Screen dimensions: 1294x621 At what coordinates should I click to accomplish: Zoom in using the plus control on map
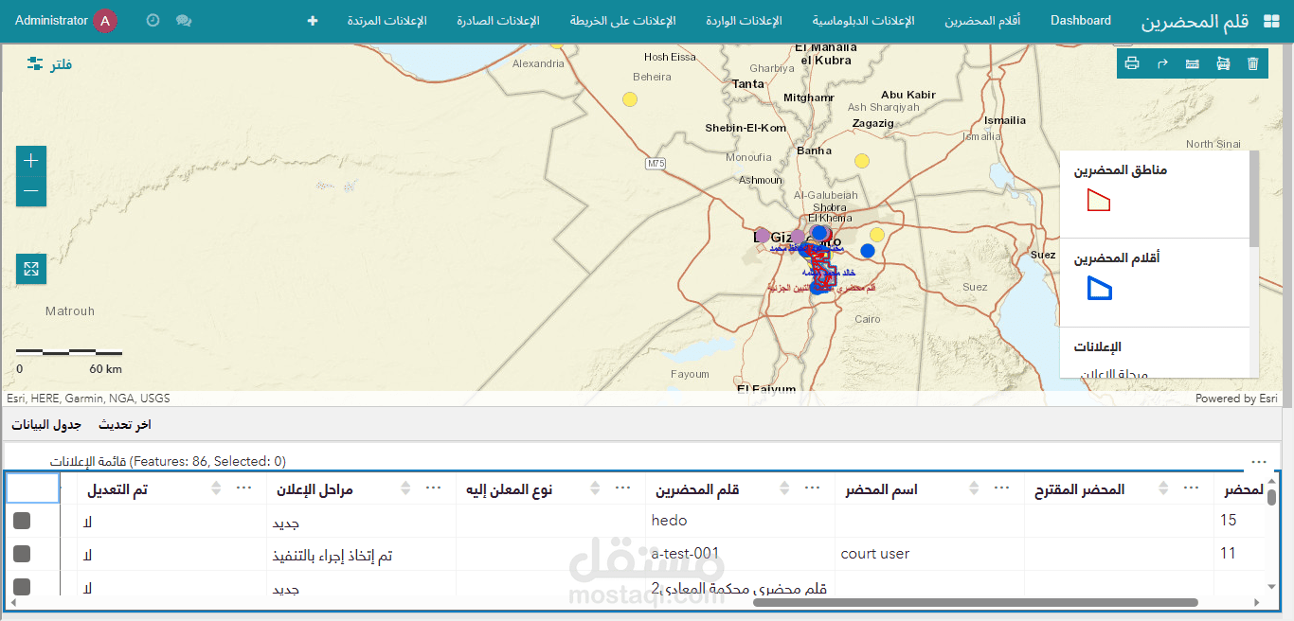click(x=30, y=160)
